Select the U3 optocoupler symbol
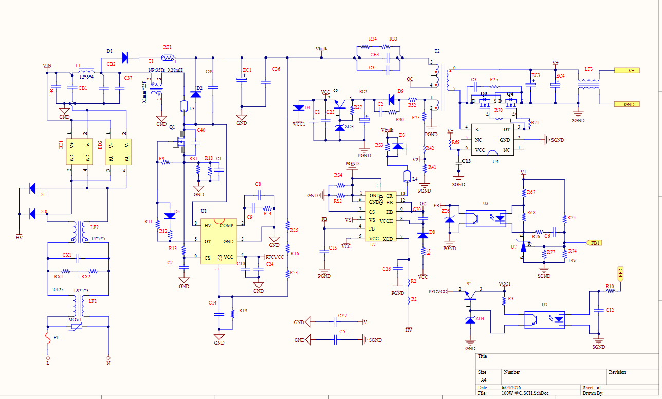The width and height of the screenshot is (662, 399). (544, 318)
